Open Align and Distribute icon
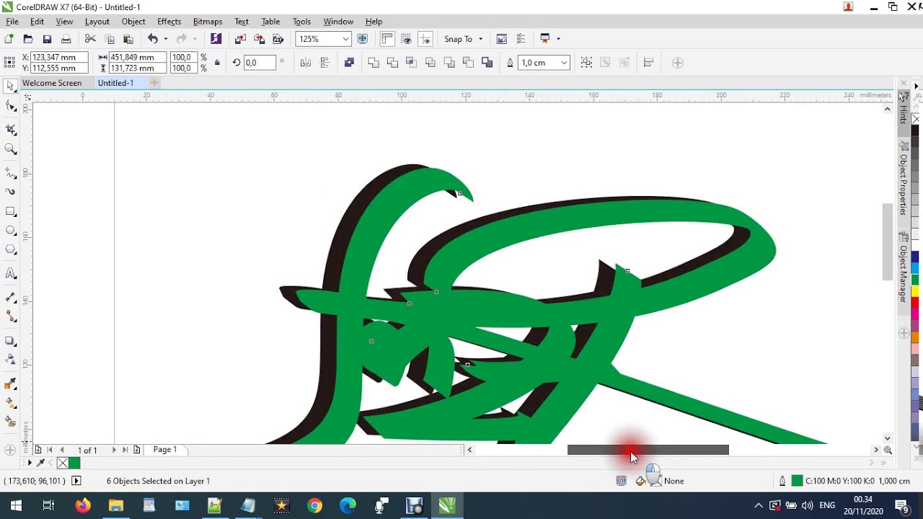Viewport: 923px width, 519px height. [x=648, y=63]
